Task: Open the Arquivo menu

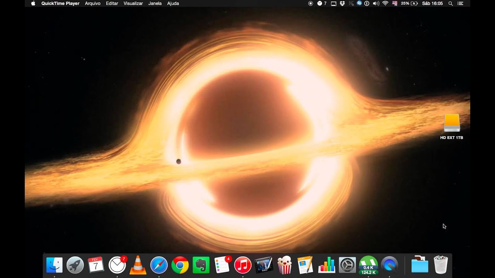Action: [x=93, y=3]
